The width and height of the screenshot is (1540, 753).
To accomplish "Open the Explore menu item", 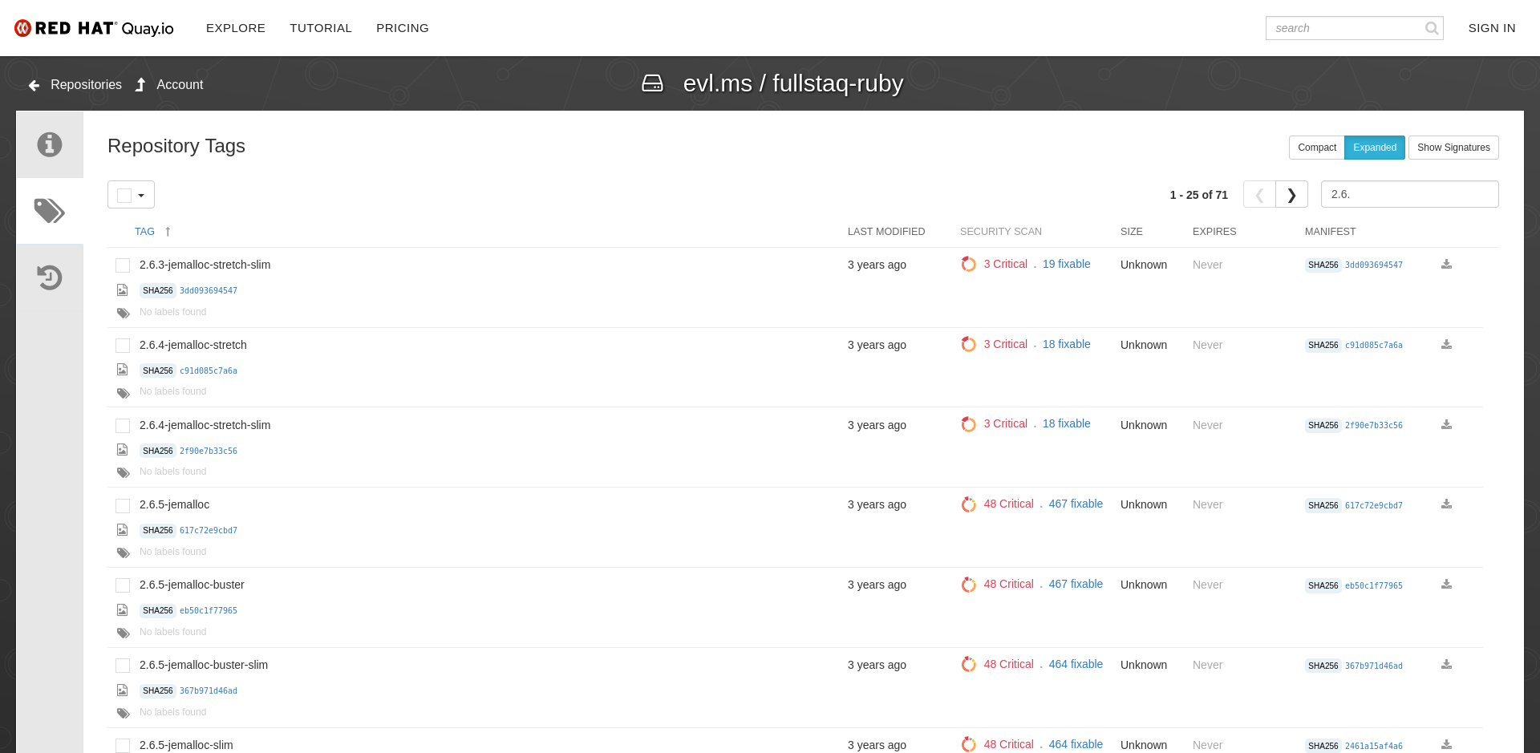I will tap(236, 28).
